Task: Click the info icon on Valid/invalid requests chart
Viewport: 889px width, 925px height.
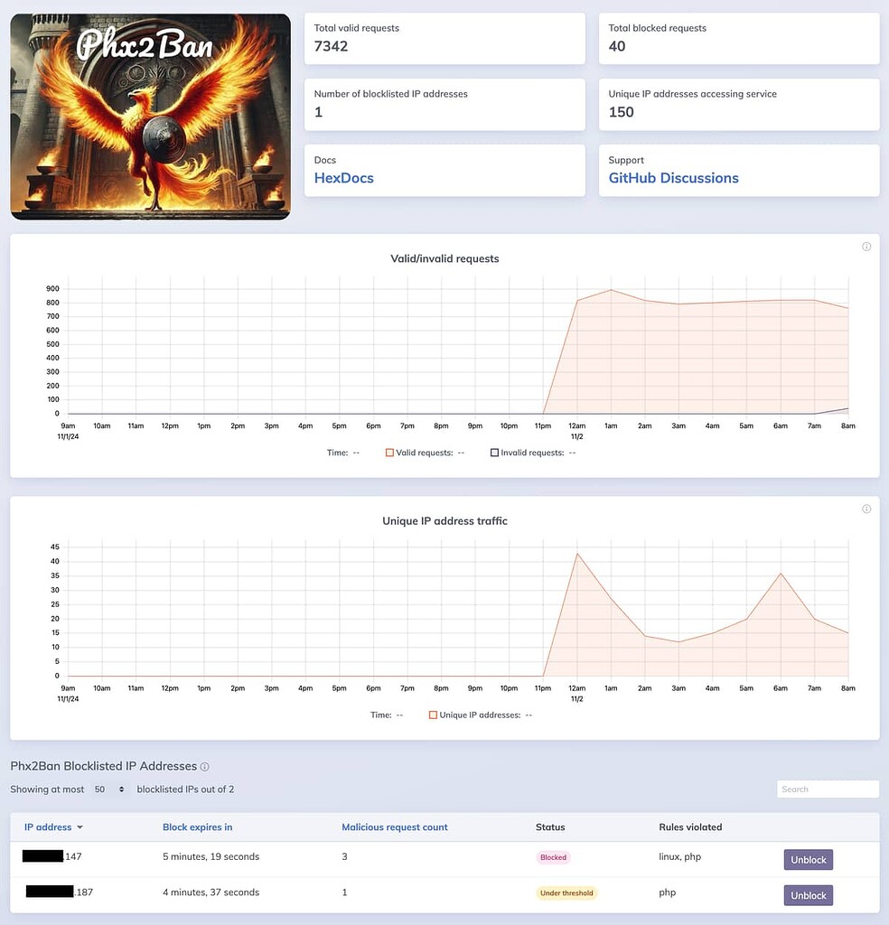Action: pyautogui.click(x=866, y=246)
